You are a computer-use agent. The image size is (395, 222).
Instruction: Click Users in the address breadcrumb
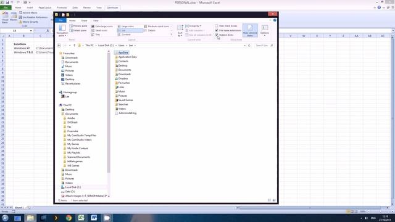point(122,46)
